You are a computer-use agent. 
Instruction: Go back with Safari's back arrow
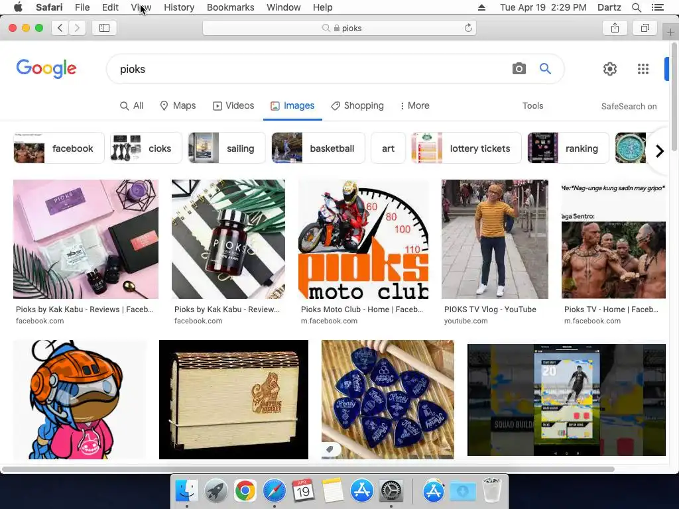pos(60,28)
